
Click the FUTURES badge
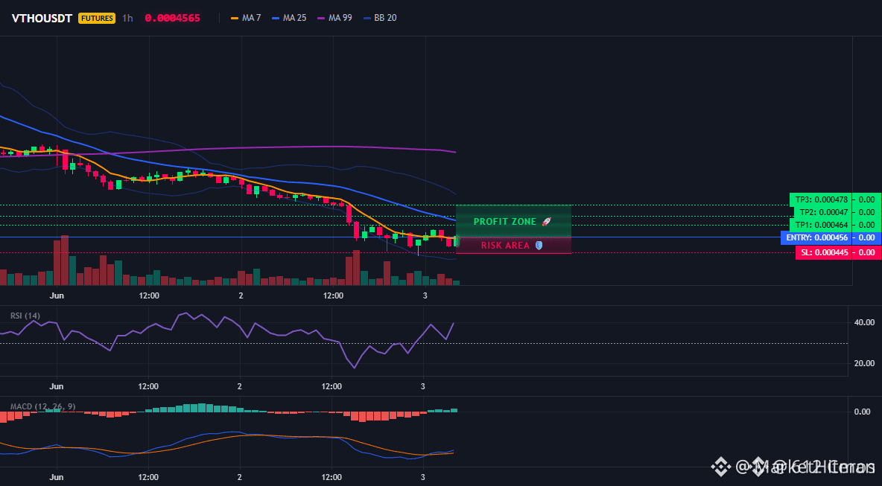[97, 18]
